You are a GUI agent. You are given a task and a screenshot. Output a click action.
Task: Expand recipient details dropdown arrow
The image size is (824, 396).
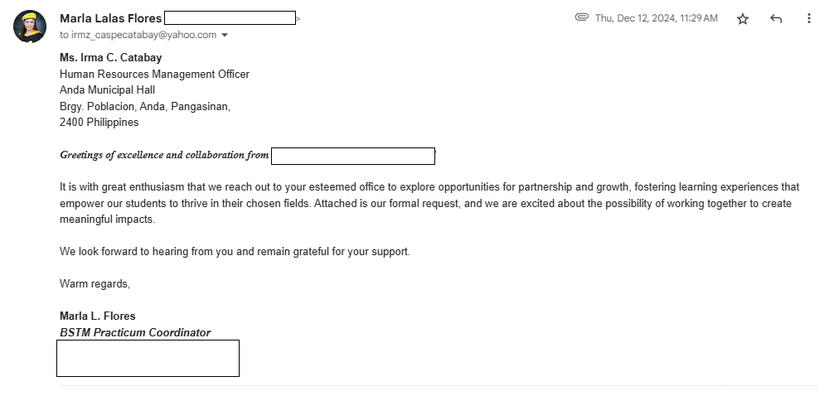tap(225, 35)
